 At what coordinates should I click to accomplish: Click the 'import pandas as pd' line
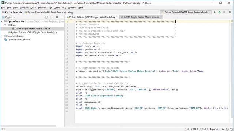tap(88, 49)
